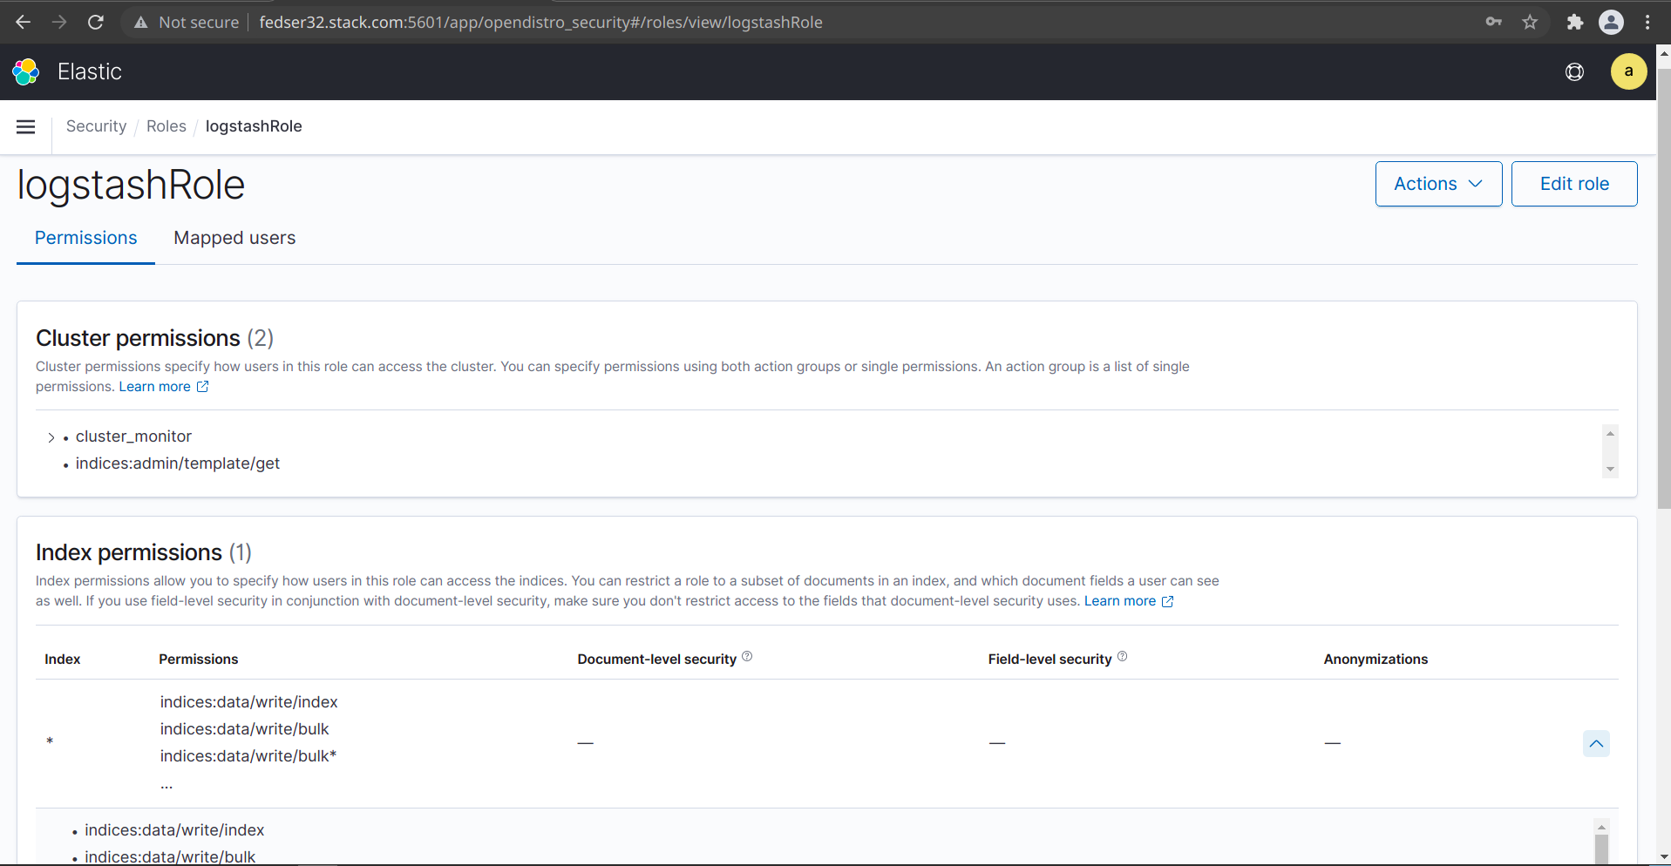This screenshot has width=1671, height=866.
Task: Click the yellow user avatar 'a'
Action: pos(1627,71)
